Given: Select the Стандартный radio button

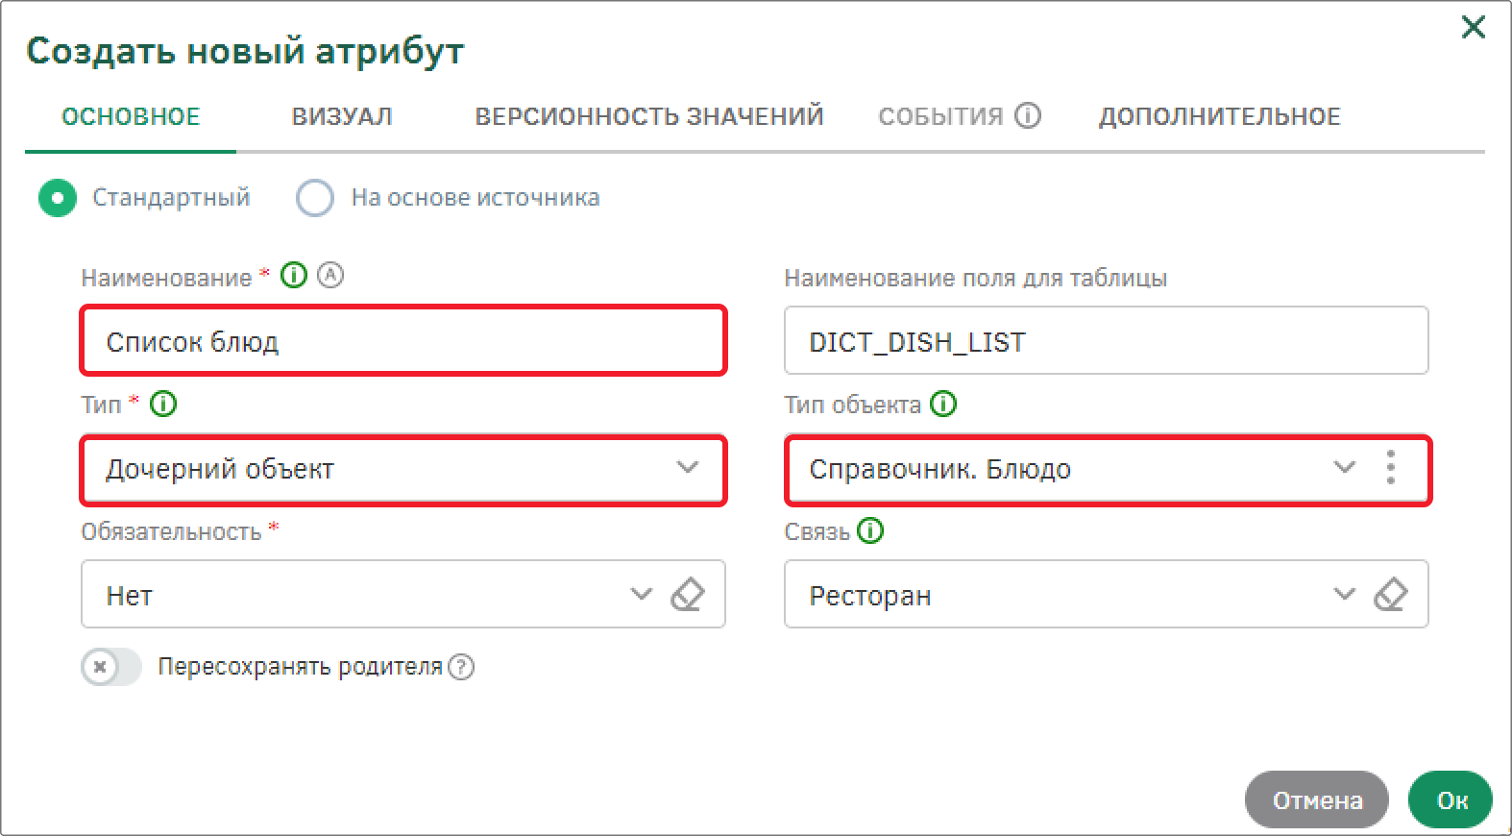Looking at the screenshot, I should click(x=58, y=198).
